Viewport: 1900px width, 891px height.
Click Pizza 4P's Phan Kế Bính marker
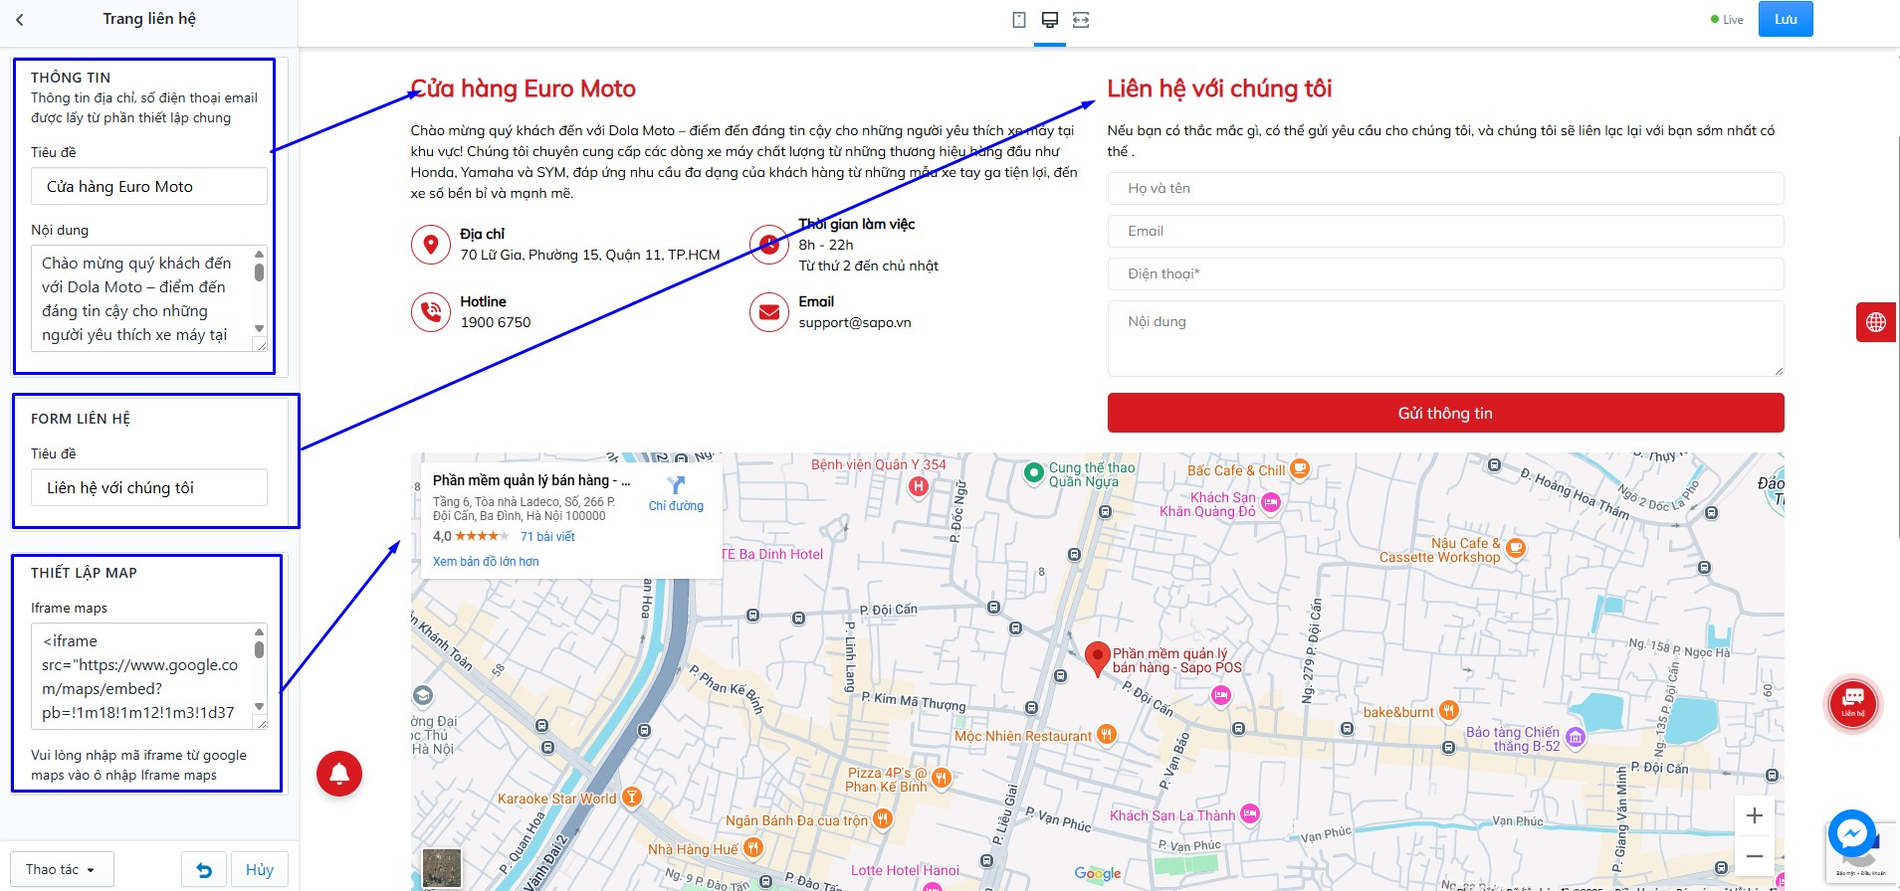click(942, 778)
